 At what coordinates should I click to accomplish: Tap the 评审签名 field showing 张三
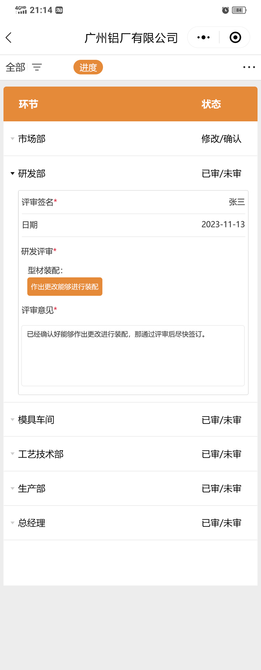coord(237,202)
